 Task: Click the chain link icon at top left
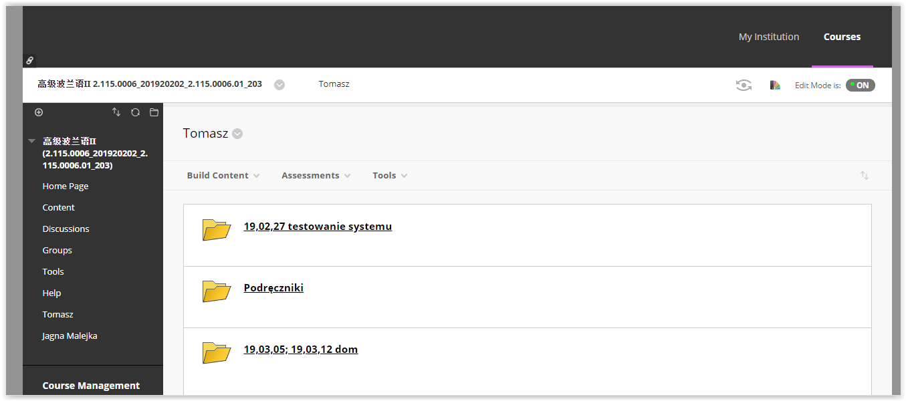pyautogui.click(x=29, y=61)
